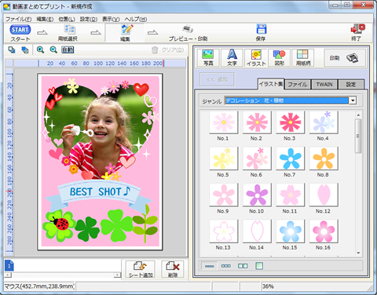Select orange flower illustration No.8
The width and height of the screenshot is (377, 295).
(324, 158)
